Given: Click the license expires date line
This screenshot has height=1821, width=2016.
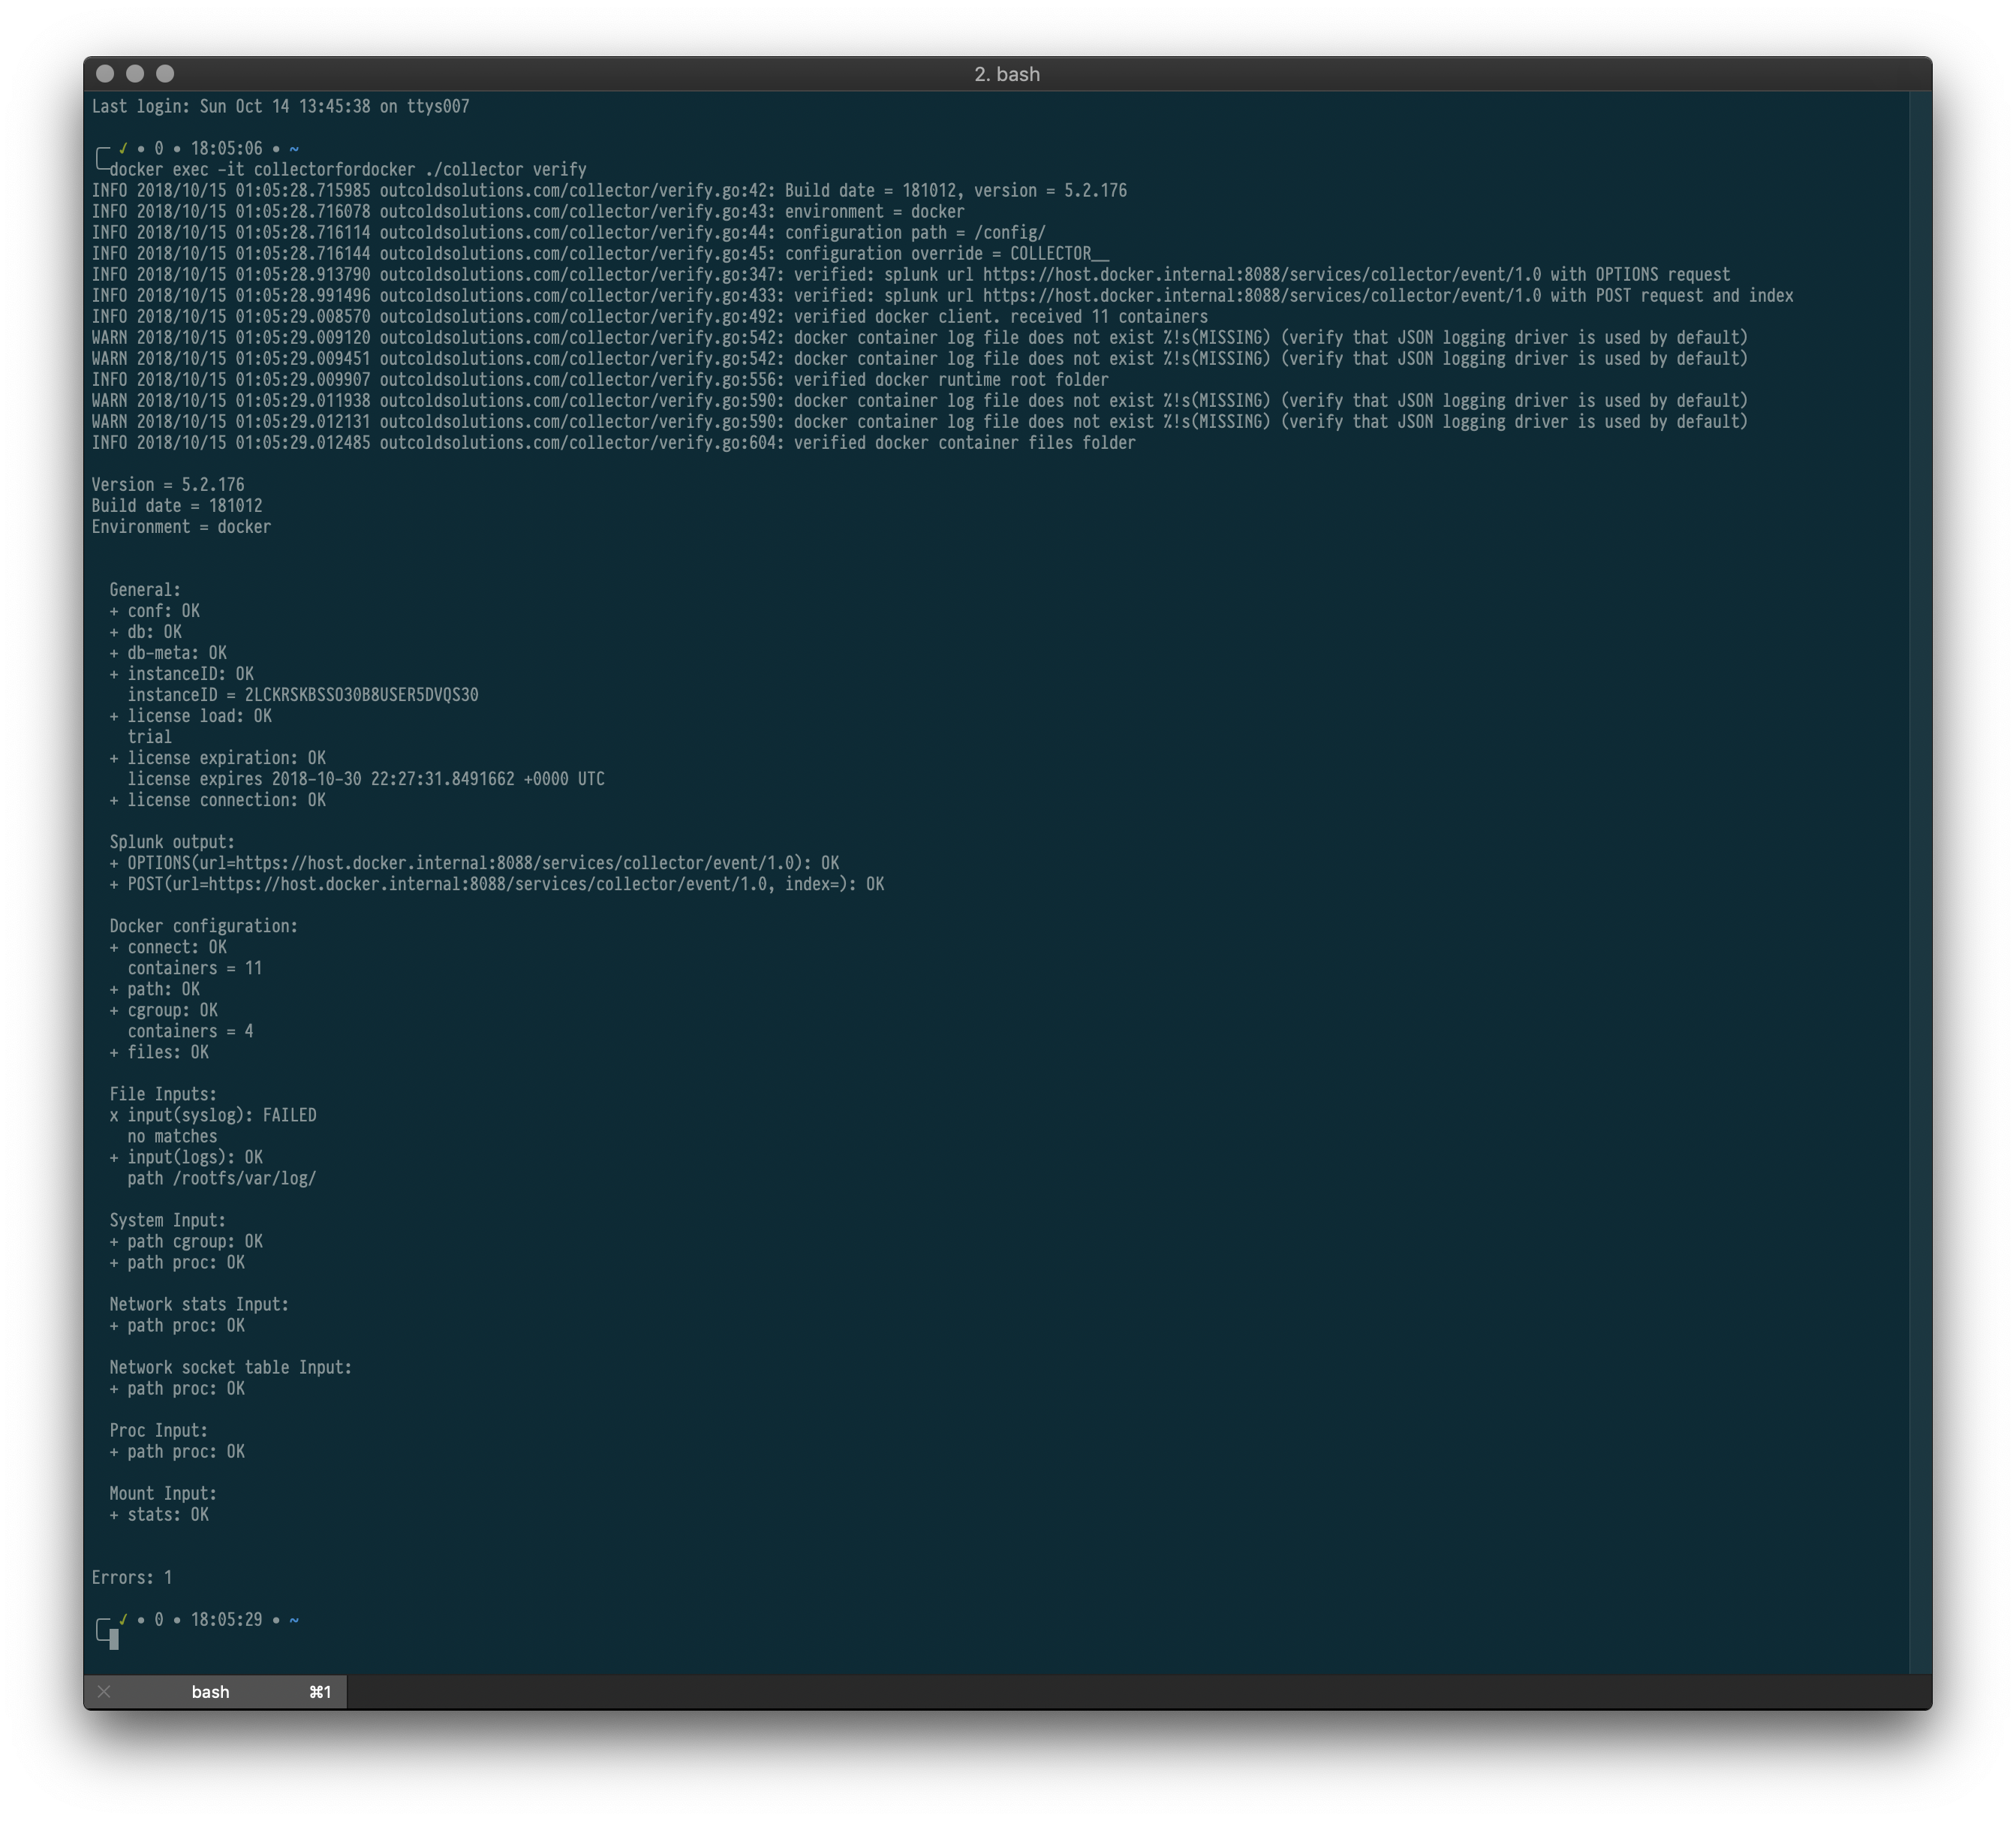Looking at the screenshot, I should point(365,778).
